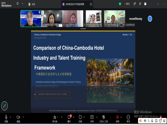Mute microphone with the audio icon
This screenshot has height=125, width=167.
pos(6,117)
